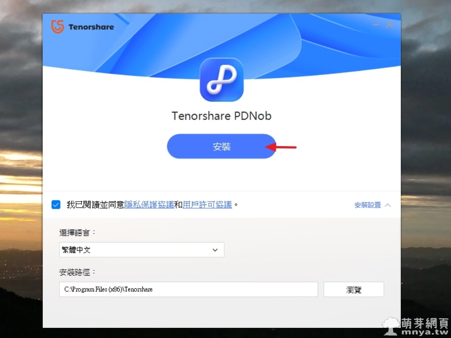Viewport: 451px width, 338px height.
Task: Click the 瀏覽 browse button
Action: [354, 290]
